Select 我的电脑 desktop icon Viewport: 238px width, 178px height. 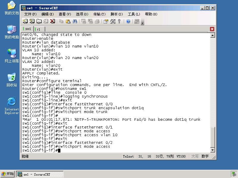12,32
